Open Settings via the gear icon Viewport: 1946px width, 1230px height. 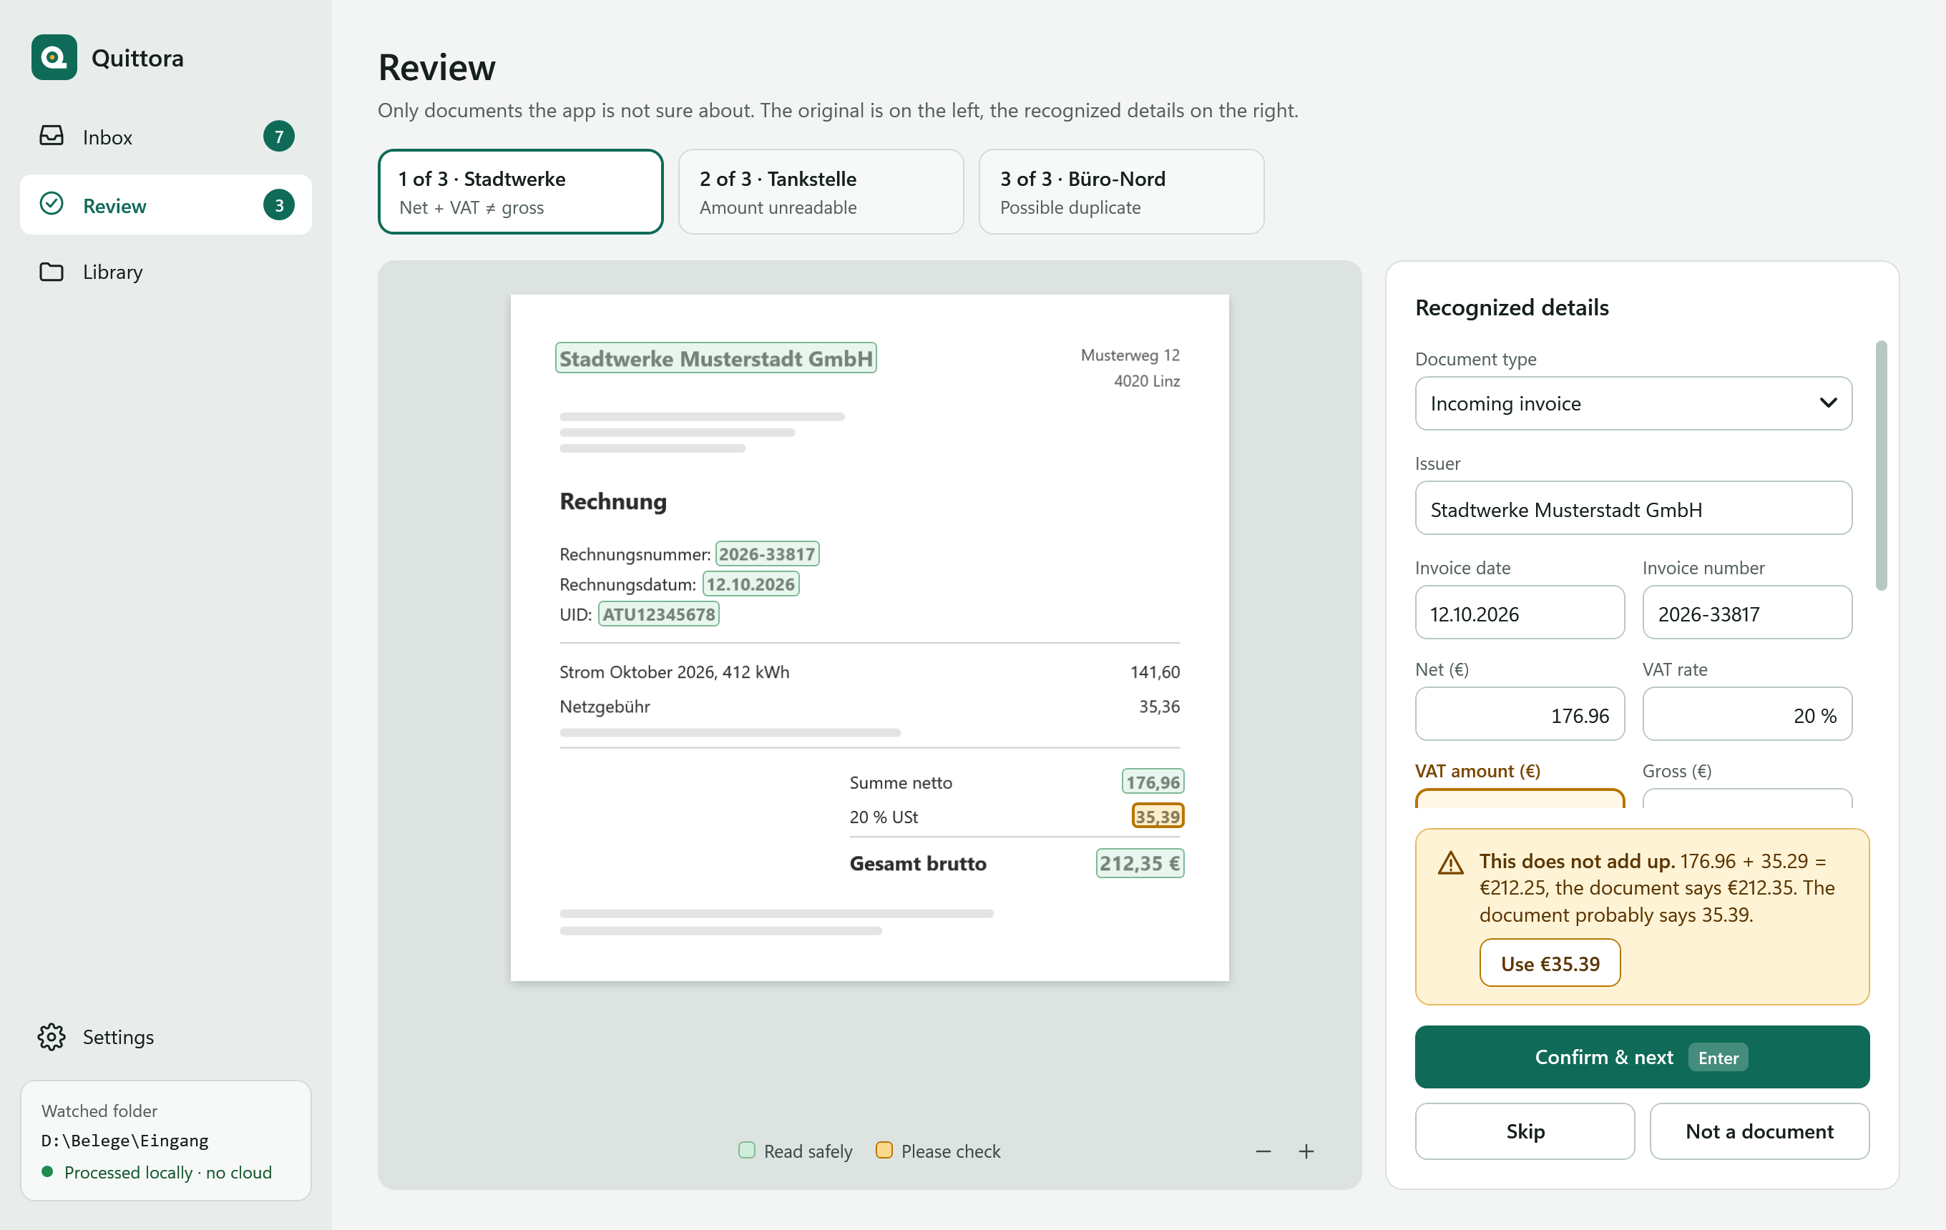pos(52,1036)
